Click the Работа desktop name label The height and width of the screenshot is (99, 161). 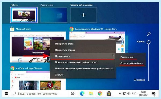coord(14,5)
